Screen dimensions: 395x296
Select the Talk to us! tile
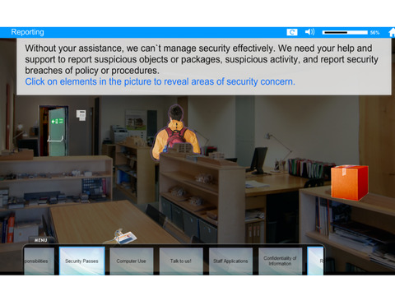(181, 261)
